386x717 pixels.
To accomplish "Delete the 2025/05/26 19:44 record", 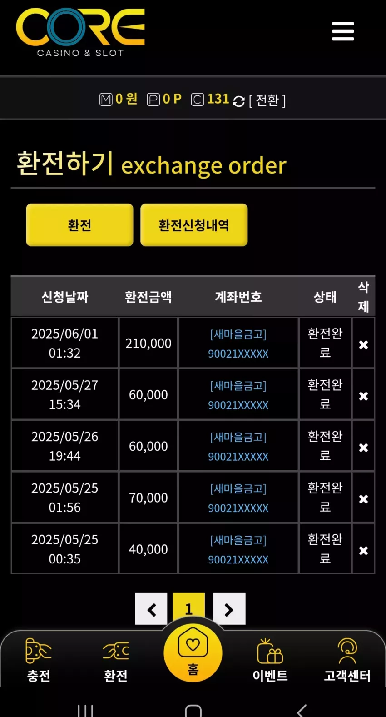I will pyautogui.click(x=363, y=447).
